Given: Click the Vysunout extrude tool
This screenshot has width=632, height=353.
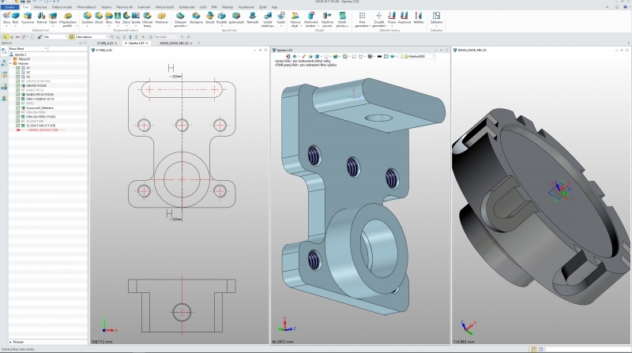Looking at the screenshot, I should pyautogui.click(x=28, y=17).
